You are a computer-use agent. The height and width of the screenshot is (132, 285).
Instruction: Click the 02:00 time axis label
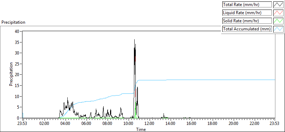coord(44,124)
